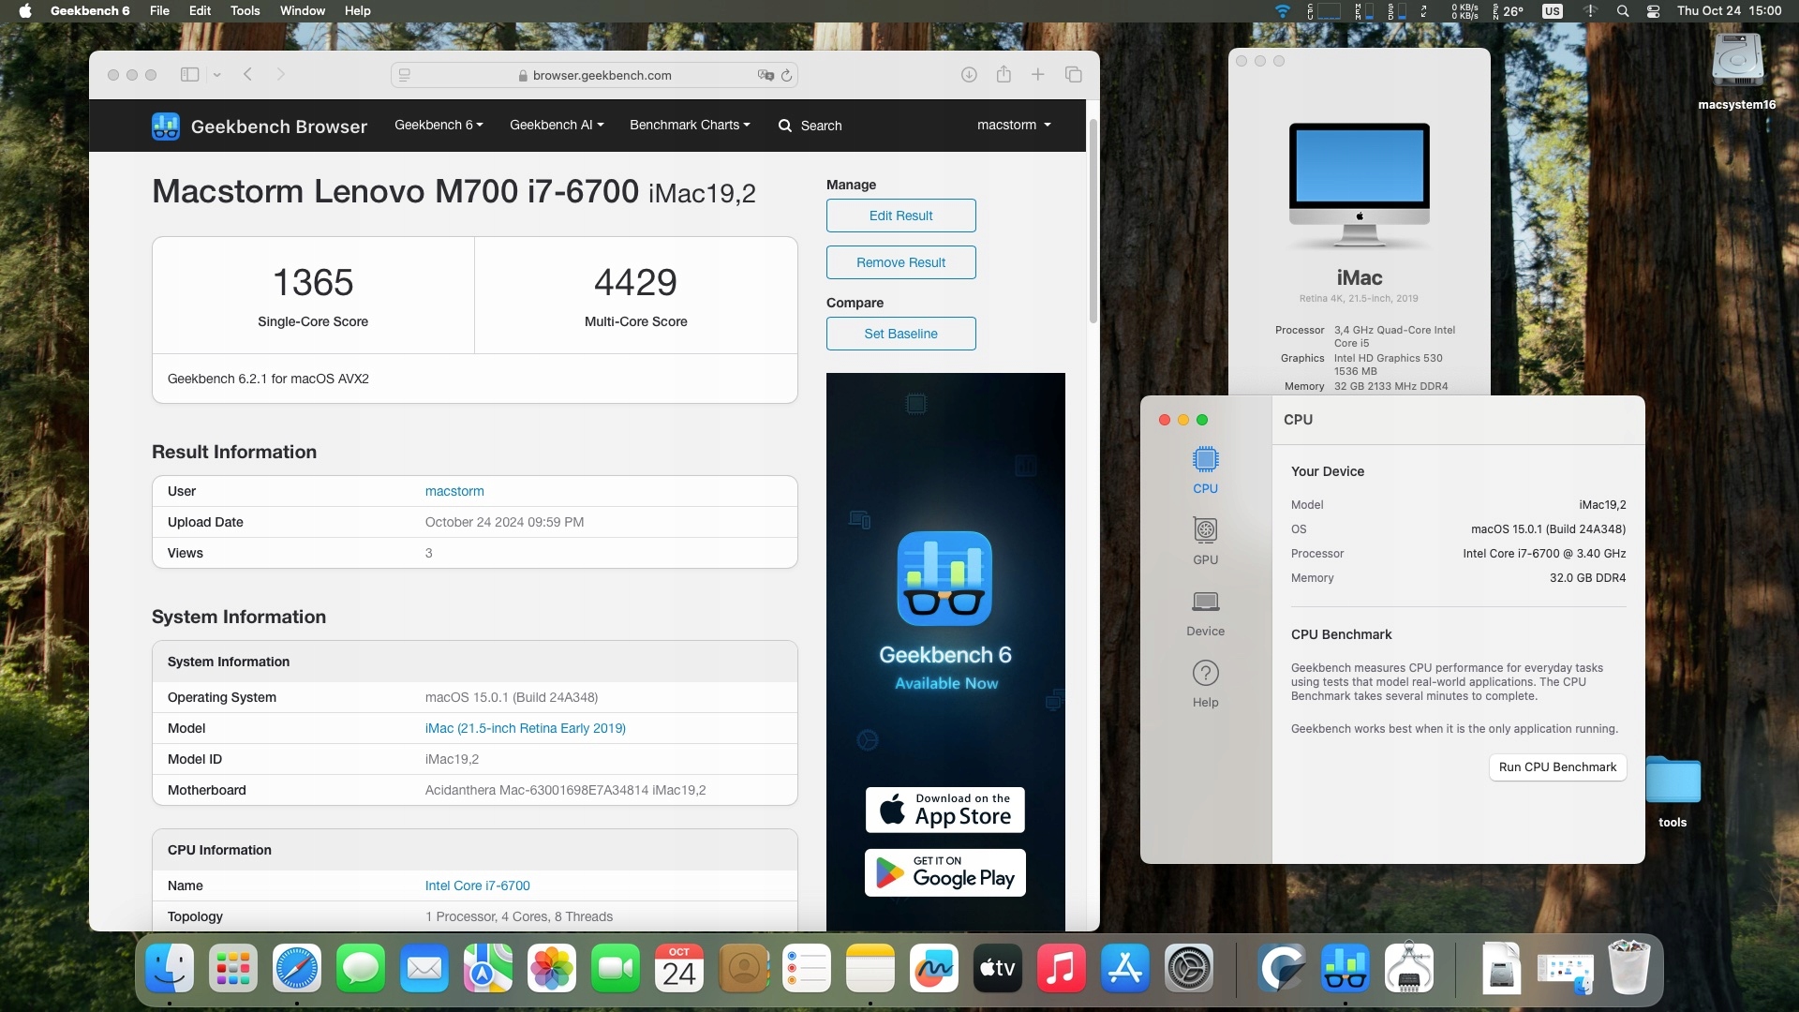The width and height of the screenshot is (1799, 1012).
Task: Open Photos app in the Dock
Action: click(552, 968)
